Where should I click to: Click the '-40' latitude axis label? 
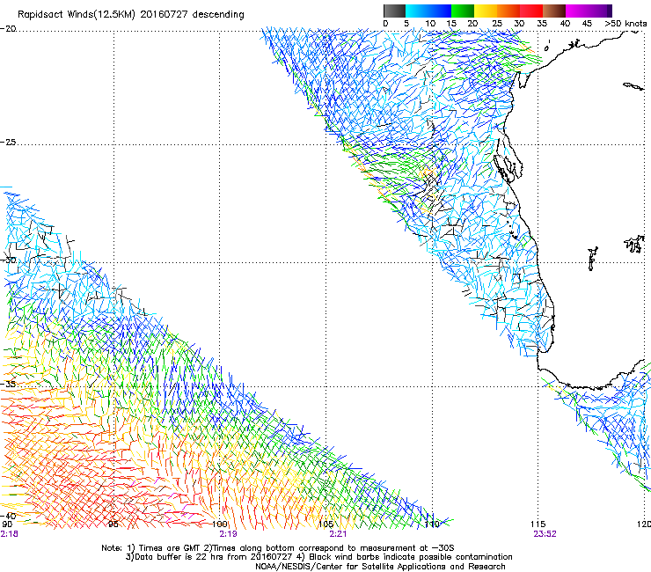click(9, 516)
